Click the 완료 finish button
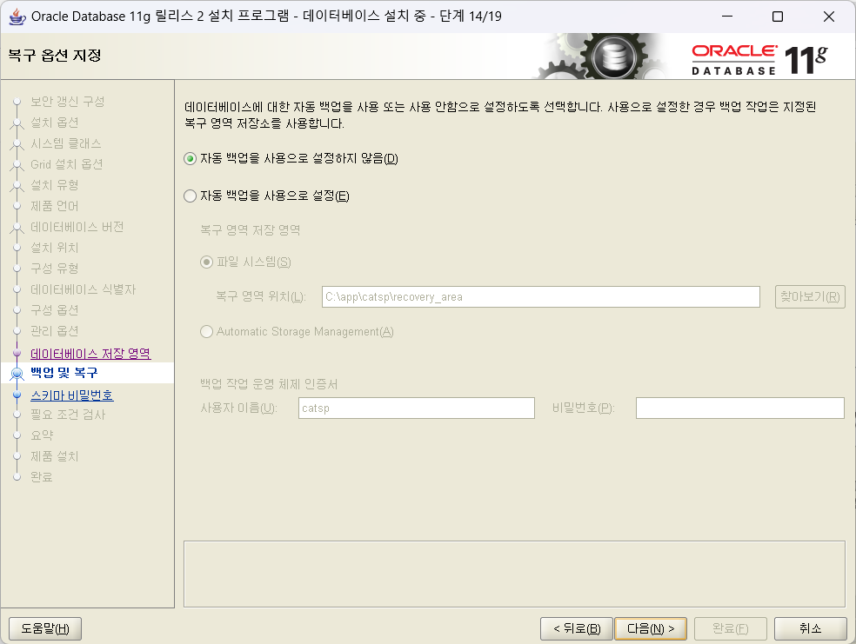The image size is (856, 644). 731,628
